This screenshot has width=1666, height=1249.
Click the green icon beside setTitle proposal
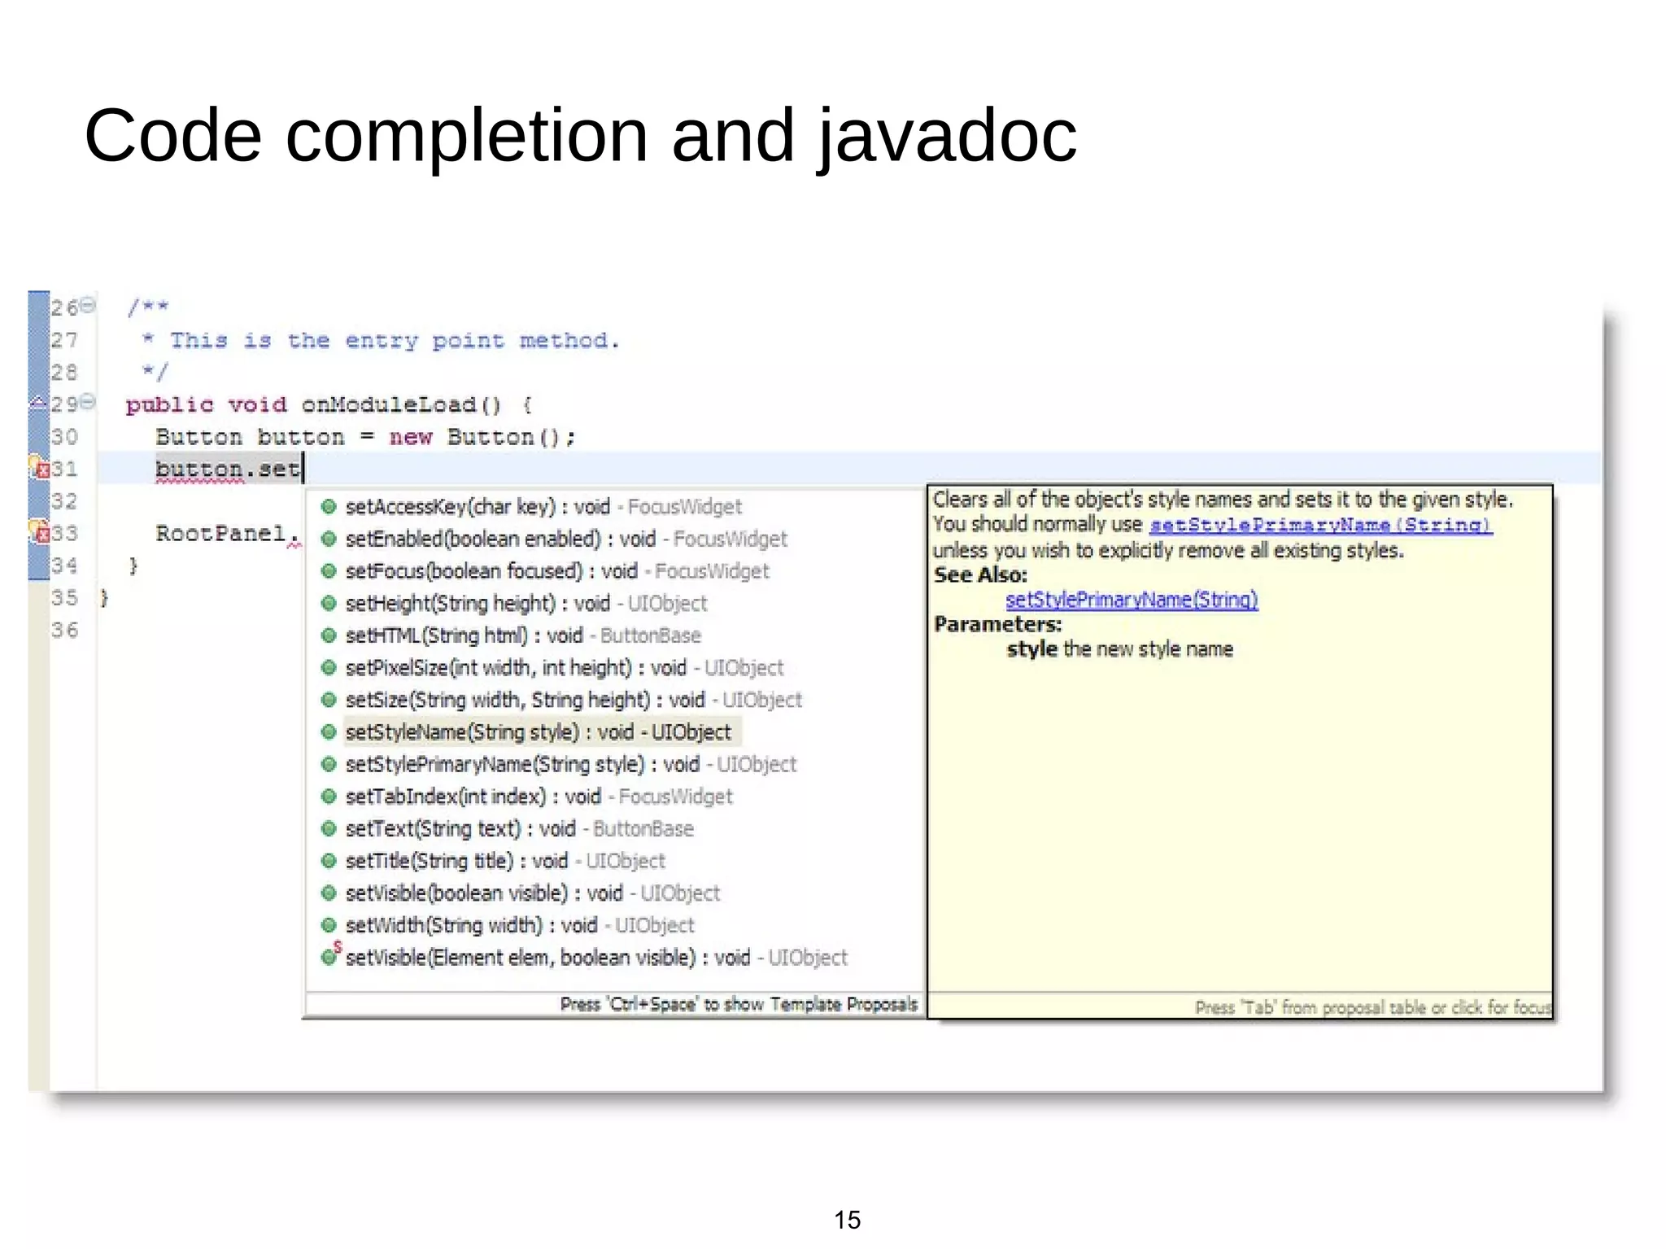pyautogui.click(x=329, y=861)
